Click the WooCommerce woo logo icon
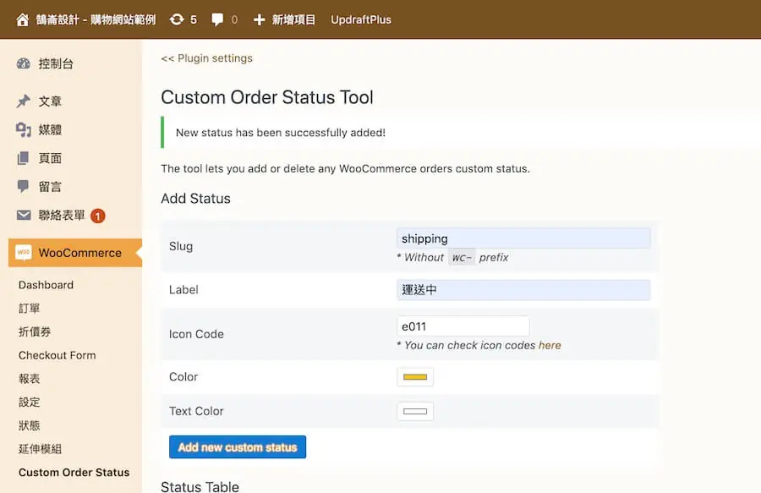 tap(24, 252)
